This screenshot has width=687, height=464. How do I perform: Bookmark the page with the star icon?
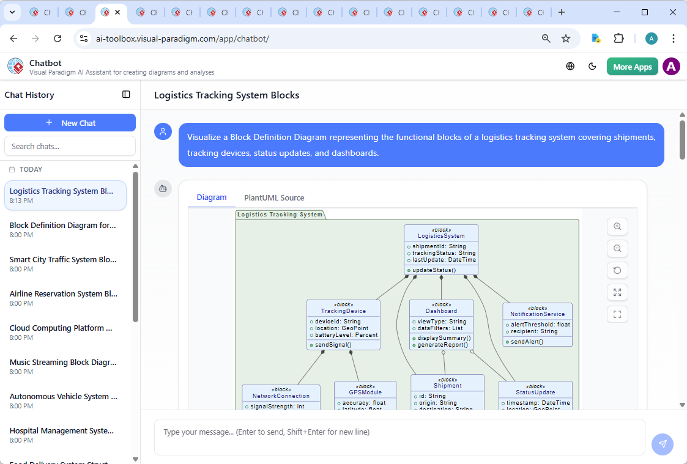pos(566,38)
